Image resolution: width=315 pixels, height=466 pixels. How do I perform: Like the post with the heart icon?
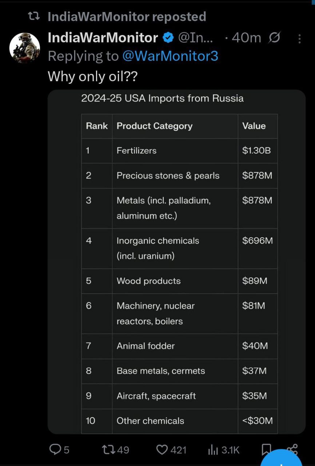162,450
